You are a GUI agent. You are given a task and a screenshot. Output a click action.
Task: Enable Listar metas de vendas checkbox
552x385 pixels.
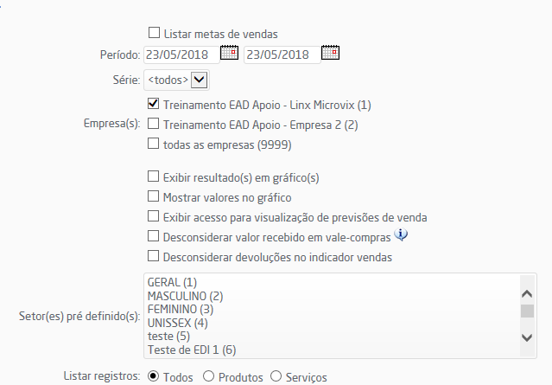pos(154,33)
